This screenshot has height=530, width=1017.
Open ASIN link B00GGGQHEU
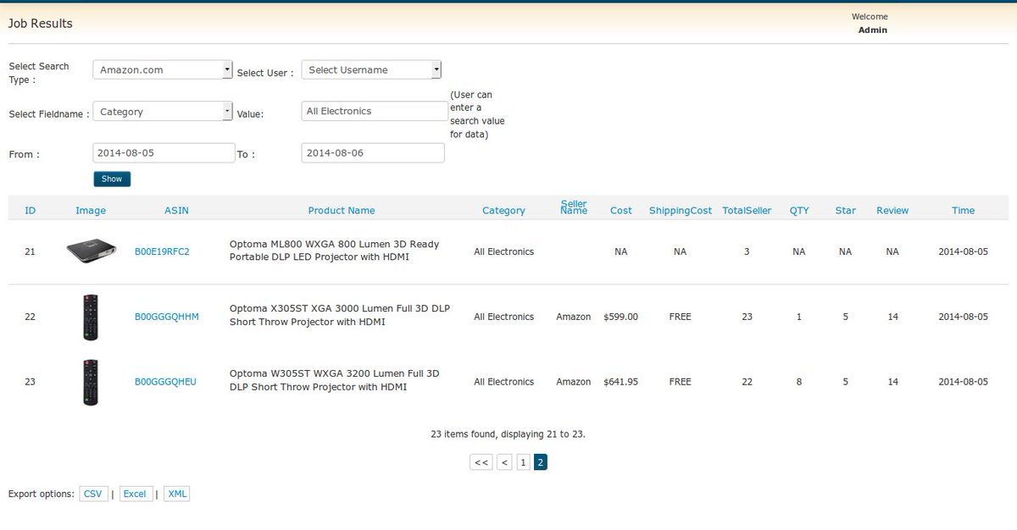coord(165,382)
